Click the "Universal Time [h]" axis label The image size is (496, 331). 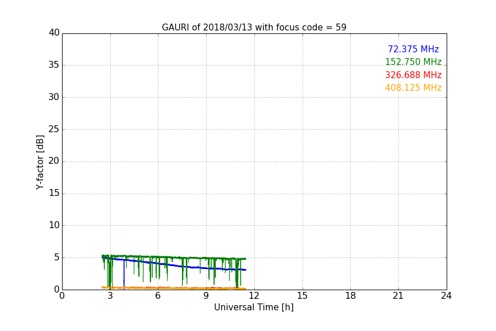(x=254, y=307)
